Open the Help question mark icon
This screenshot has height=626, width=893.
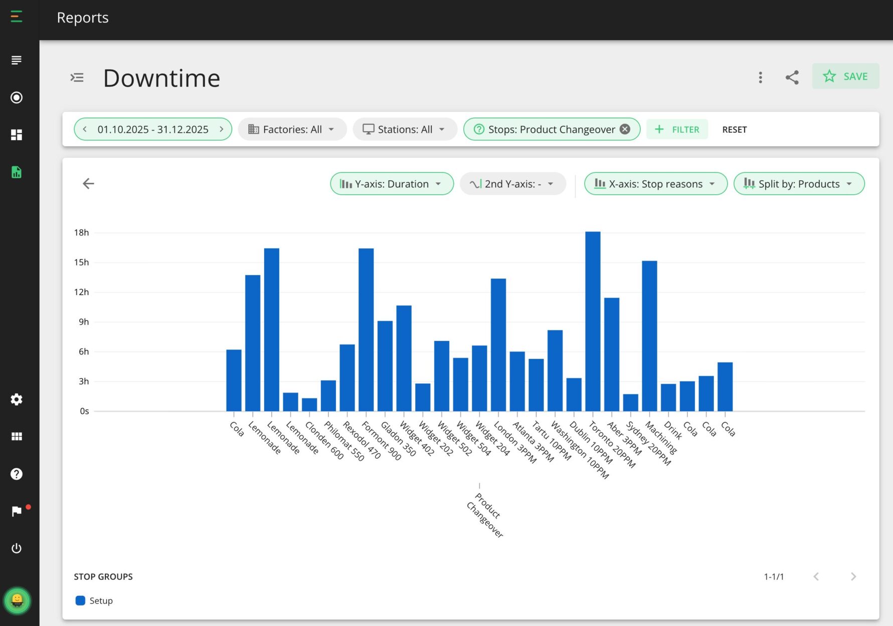(17, 473)
